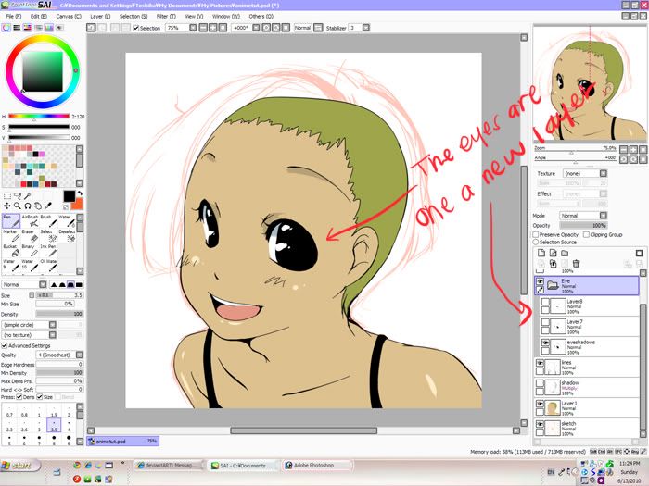649x486 pixels.
Task: Select the Ink Pen tool
Action: point(48,251)
